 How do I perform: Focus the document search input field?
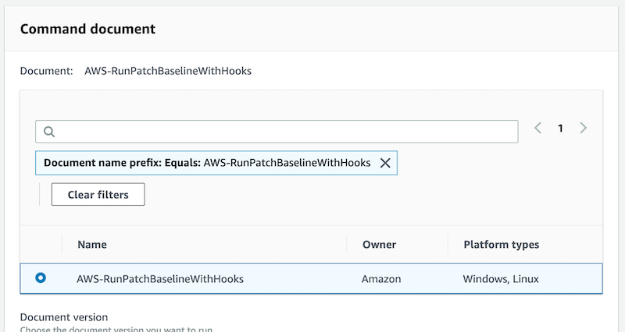click(x=281, y=132)
